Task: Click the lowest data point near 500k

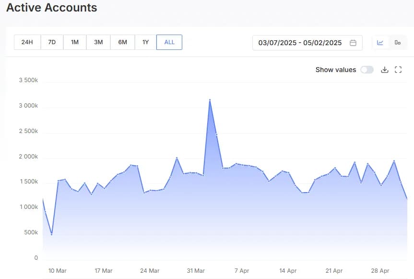Action: click(x=51, y=234)
